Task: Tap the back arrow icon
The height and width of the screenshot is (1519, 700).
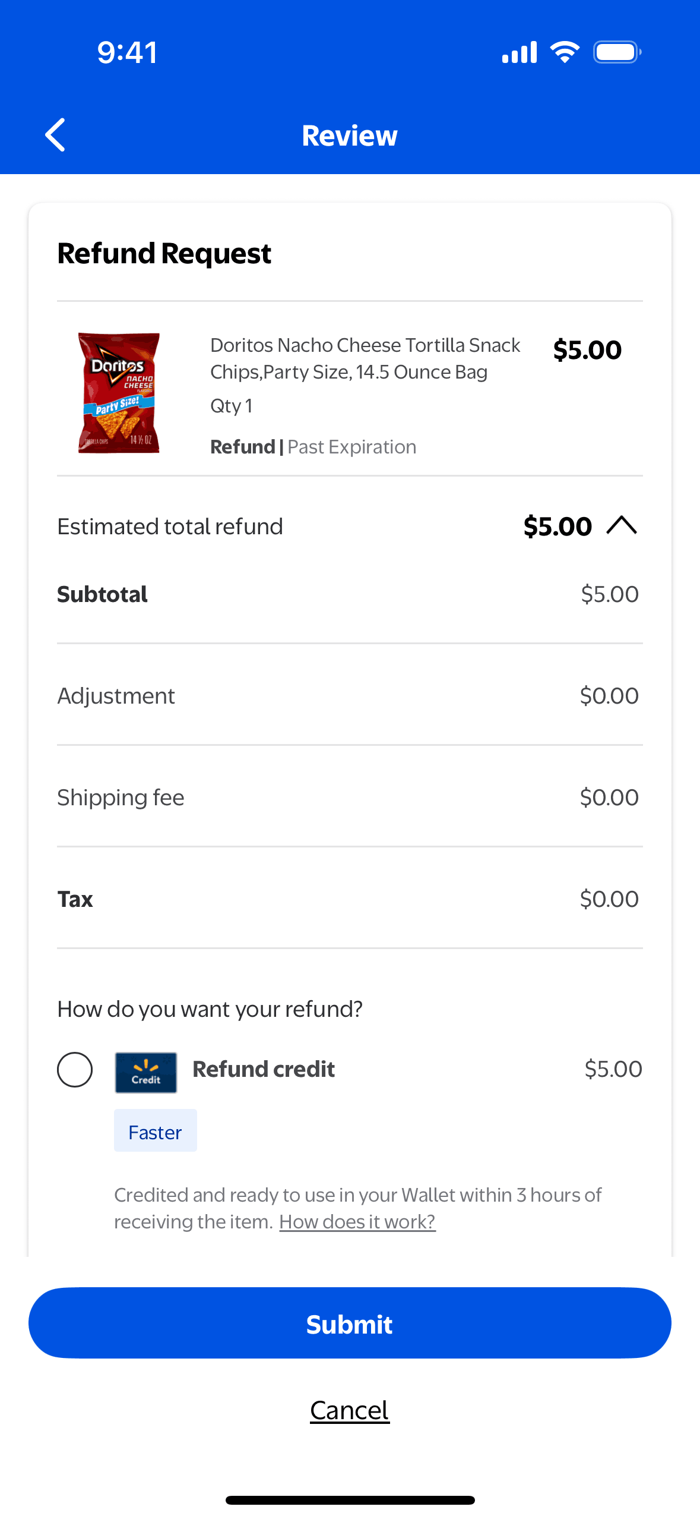Action: (55, 135)
